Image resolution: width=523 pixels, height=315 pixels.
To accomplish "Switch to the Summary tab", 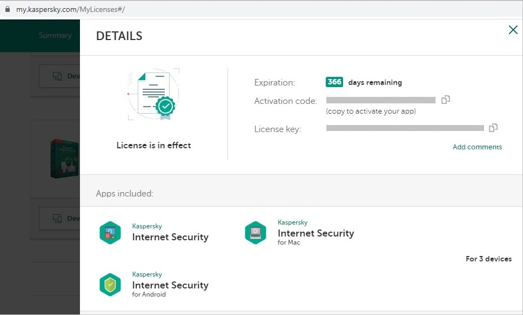I will pos(55,35).
